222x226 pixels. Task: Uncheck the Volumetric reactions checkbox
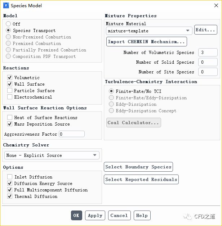point(10,77)
